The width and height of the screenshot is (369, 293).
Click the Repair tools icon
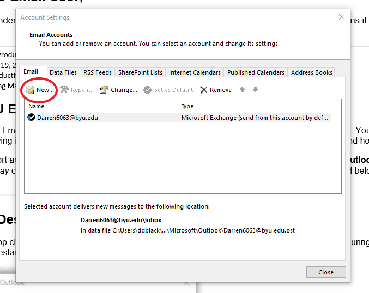click(x=64, y=90)
